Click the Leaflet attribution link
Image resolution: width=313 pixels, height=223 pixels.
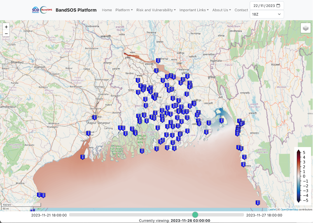(x=272, y=209)
